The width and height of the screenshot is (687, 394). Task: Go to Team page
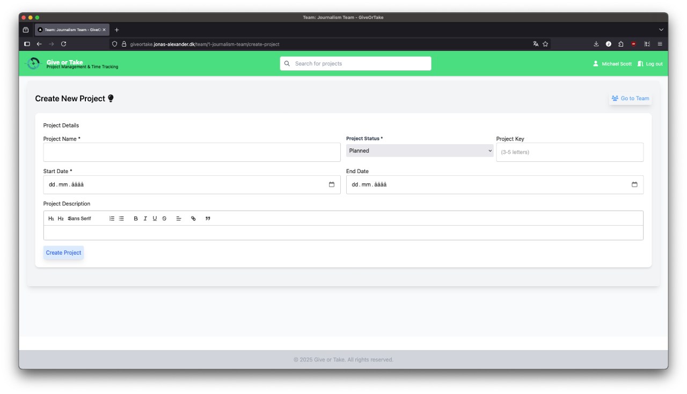click(630, 98)
